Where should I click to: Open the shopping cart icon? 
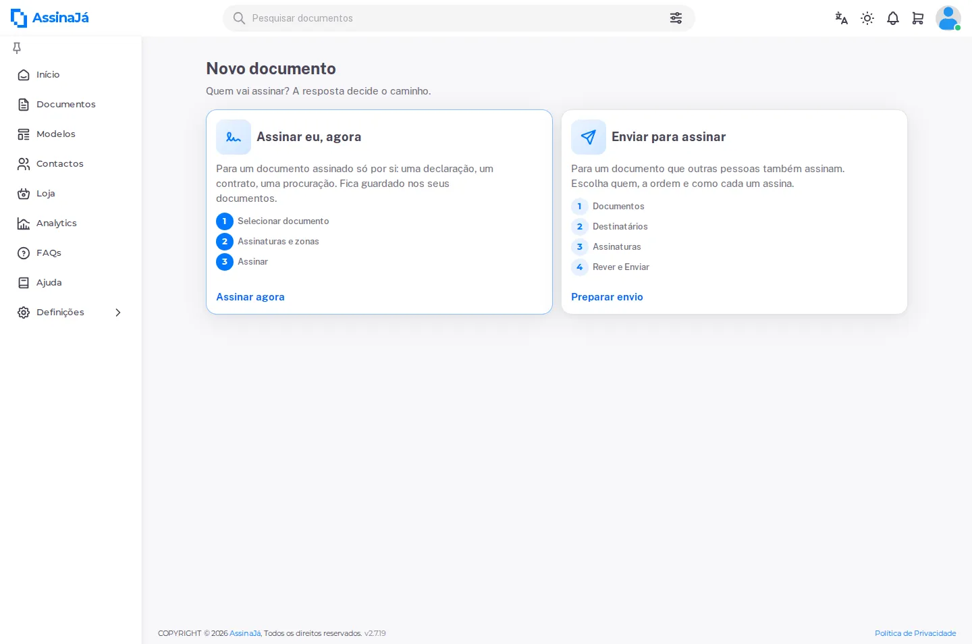click(918, 18)
